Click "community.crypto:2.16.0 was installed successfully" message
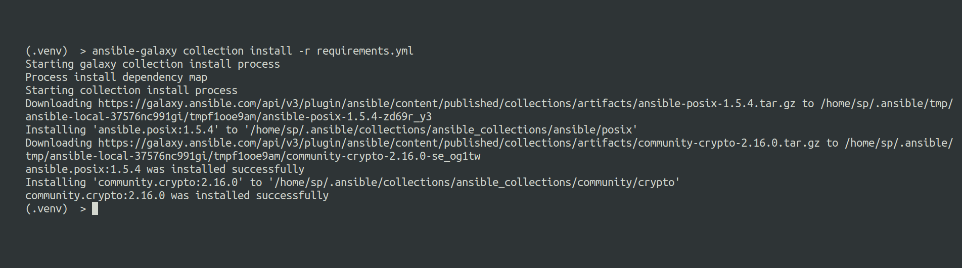This screenshot has width=962, height=268. click(x=177, y=196)
